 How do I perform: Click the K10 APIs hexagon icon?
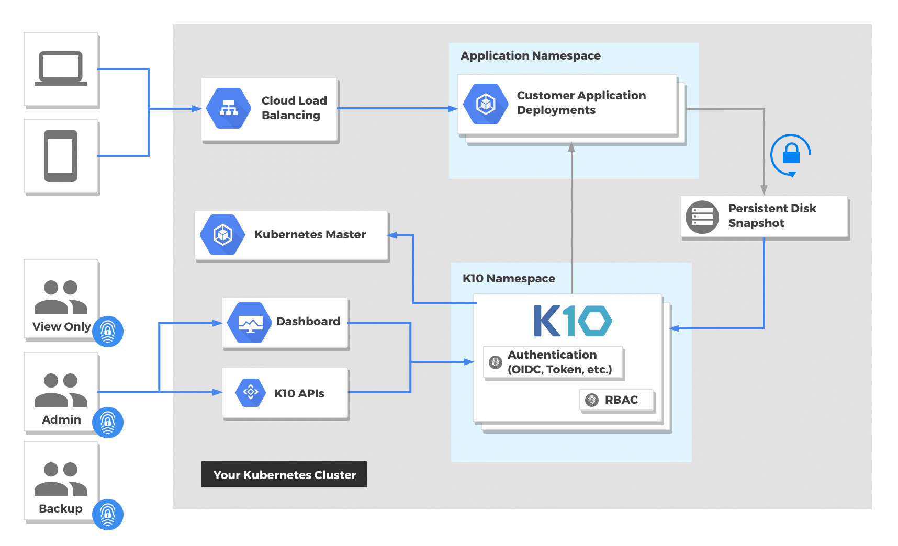[x=251, y=392]
